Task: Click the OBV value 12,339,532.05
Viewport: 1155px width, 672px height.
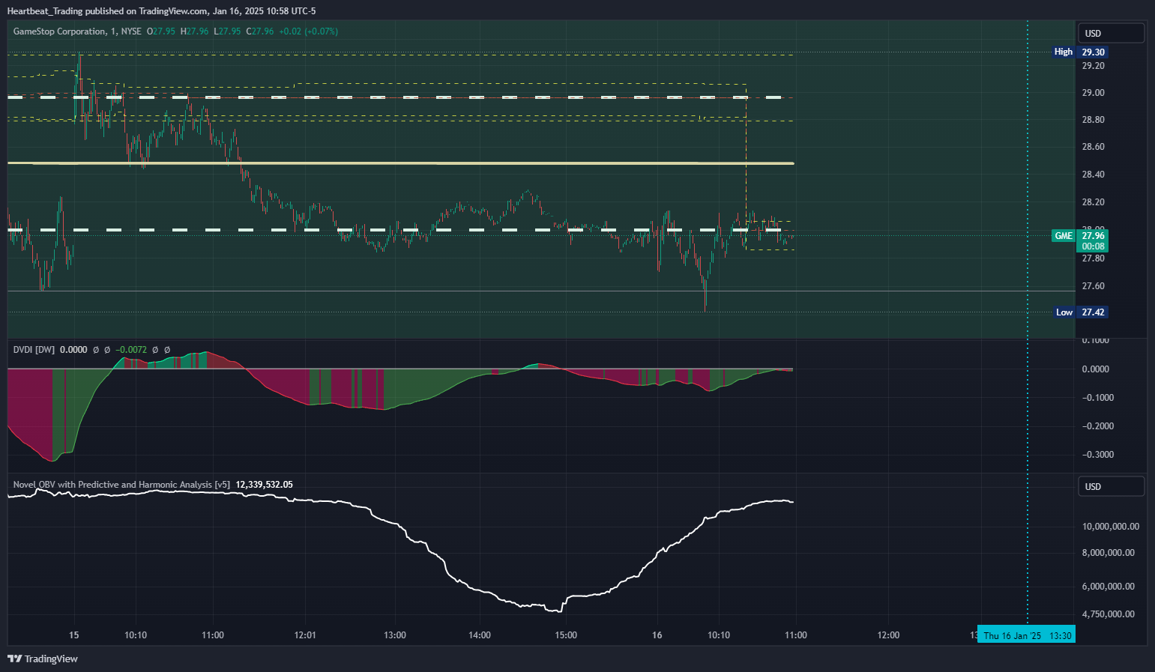Action: coord(264,485)
